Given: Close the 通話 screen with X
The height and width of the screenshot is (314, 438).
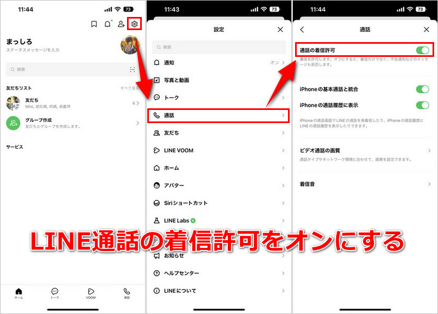Looking at the screenshot, I should pyautogui.click(x=427, y=30).
